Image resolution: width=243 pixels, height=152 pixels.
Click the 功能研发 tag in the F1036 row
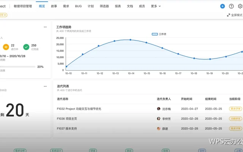[235, 119]
